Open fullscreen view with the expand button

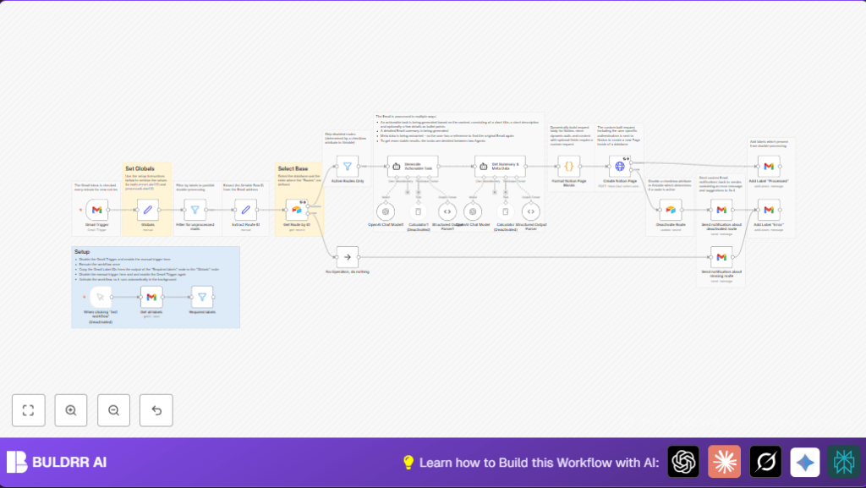pyautogui.click(x=29, y=410)
